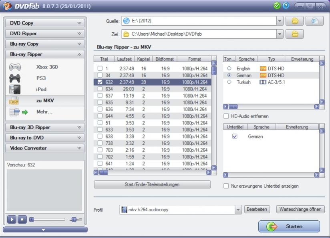This screenshot has width=330, height=238.
Task: Click the Xbox 360 controller icon
Action: click(15, 68)
